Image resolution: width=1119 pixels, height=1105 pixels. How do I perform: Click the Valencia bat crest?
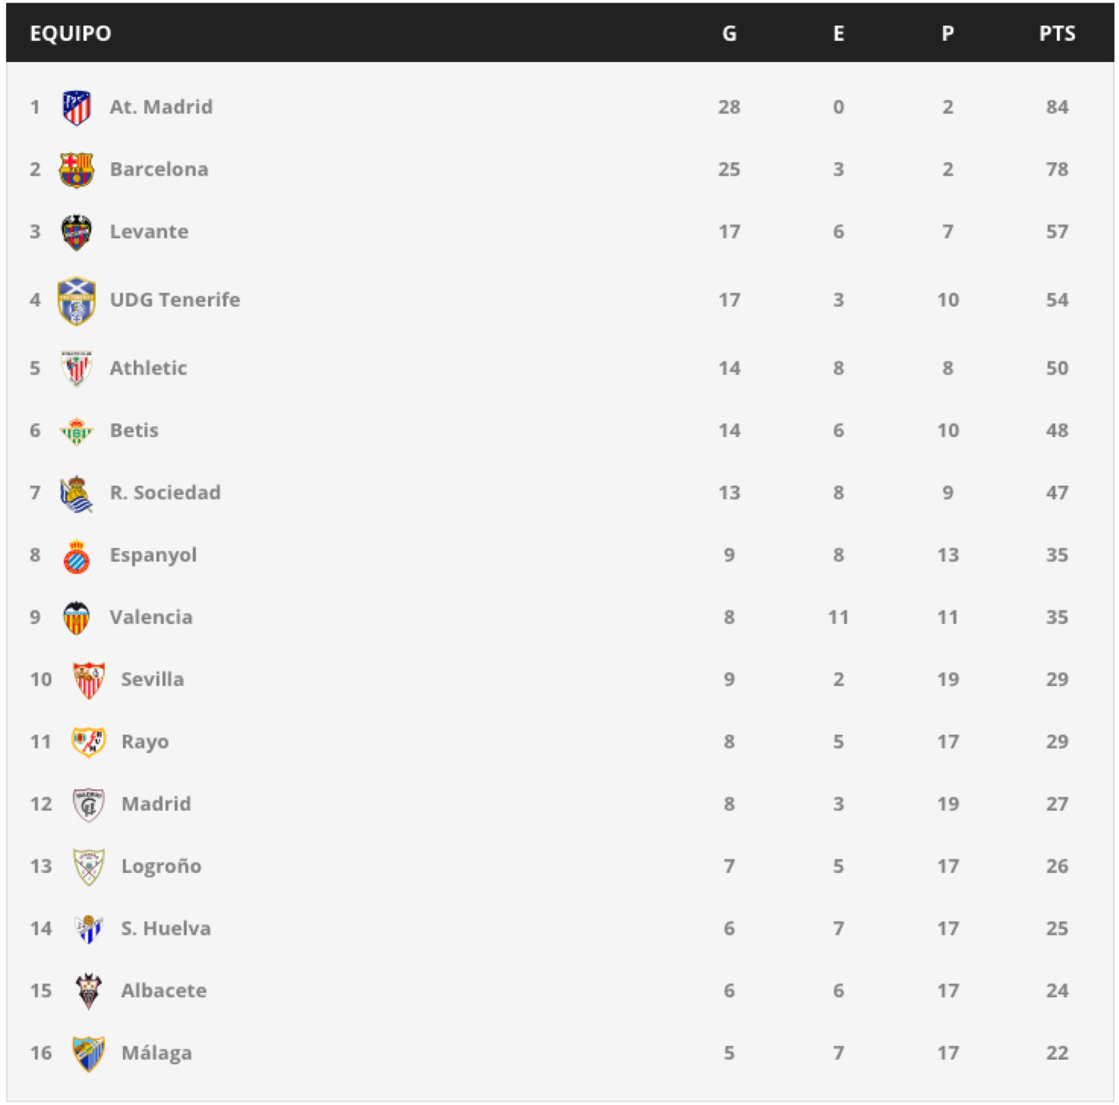pyautogui.click(x=77, y=618)
